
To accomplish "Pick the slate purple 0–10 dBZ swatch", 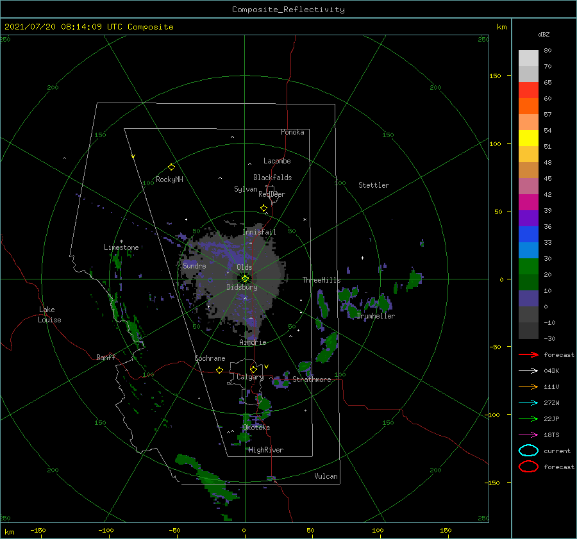I will point(528,299).
